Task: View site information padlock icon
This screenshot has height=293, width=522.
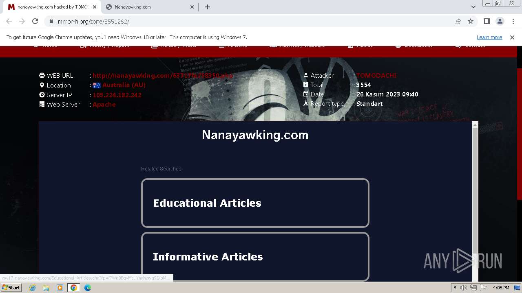Action: click(x=51, y=21)
